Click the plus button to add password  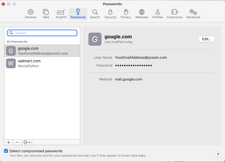9,142
